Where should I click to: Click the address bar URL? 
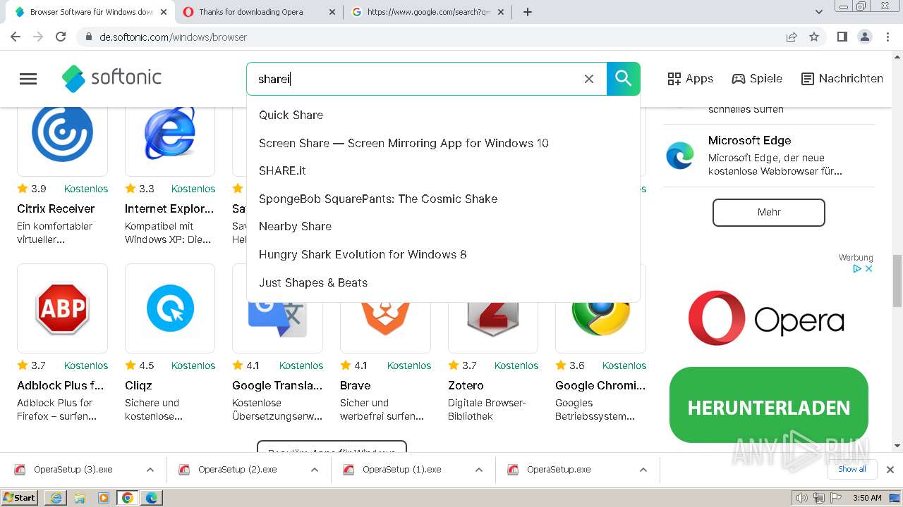click(x=173, y=37)
